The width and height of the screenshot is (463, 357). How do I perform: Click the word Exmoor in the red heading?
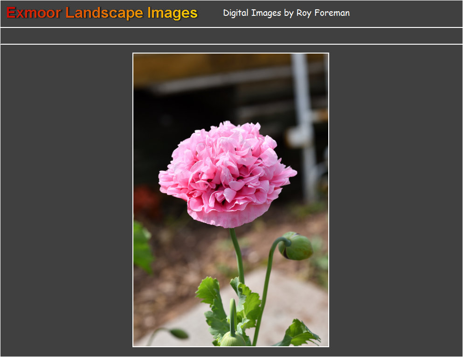click(34, 13)
